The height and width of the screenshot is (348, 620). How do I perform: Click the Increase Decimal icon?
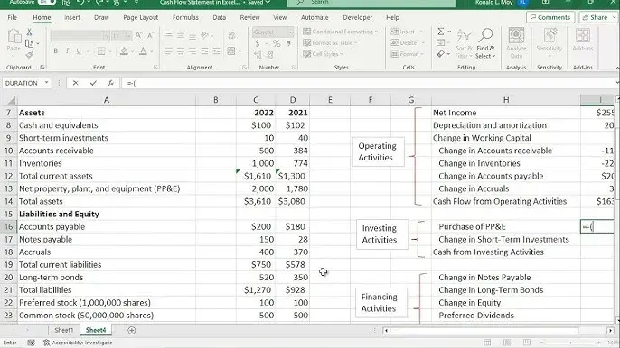pos(258,55)
